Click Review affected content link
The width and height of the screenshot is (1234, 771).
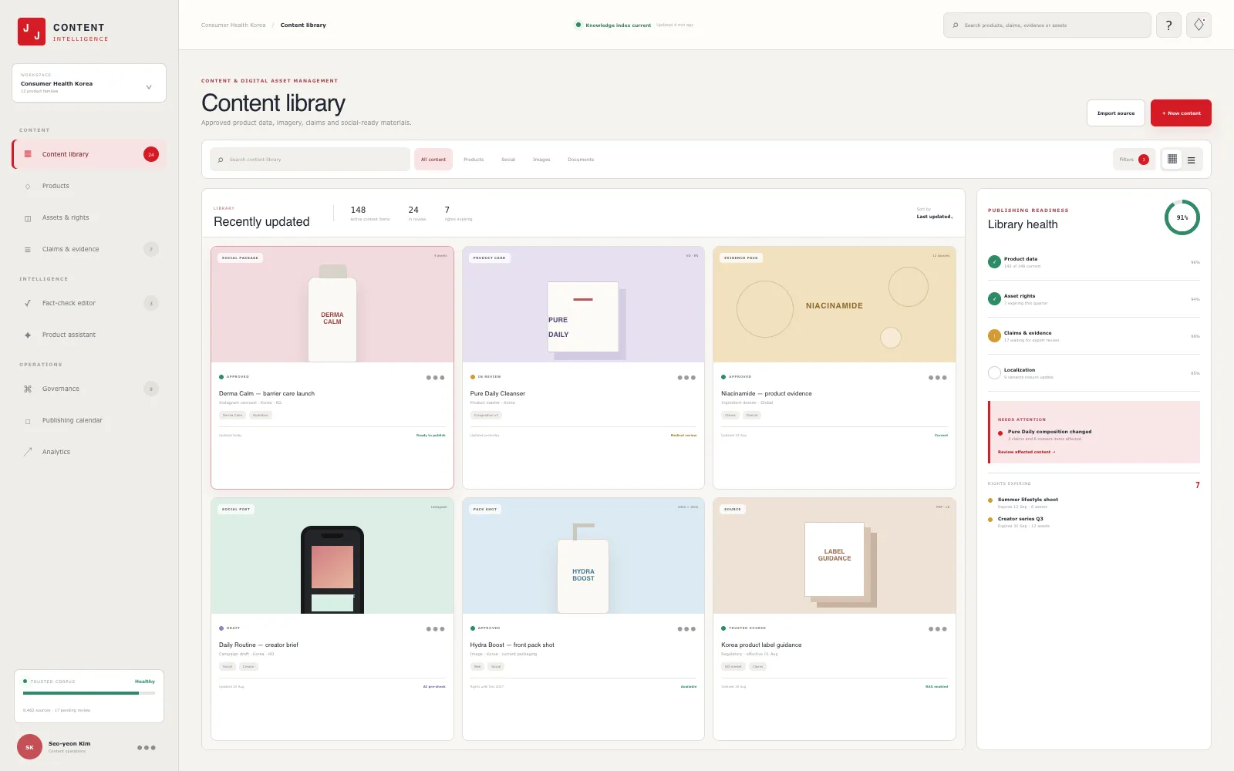coord(1027,452)
